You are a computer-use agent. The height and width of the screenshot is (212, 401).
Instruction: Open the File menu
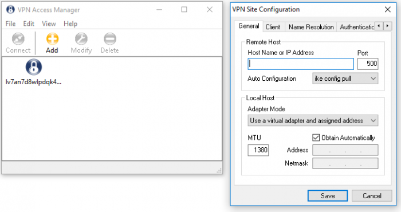(10, 24)
